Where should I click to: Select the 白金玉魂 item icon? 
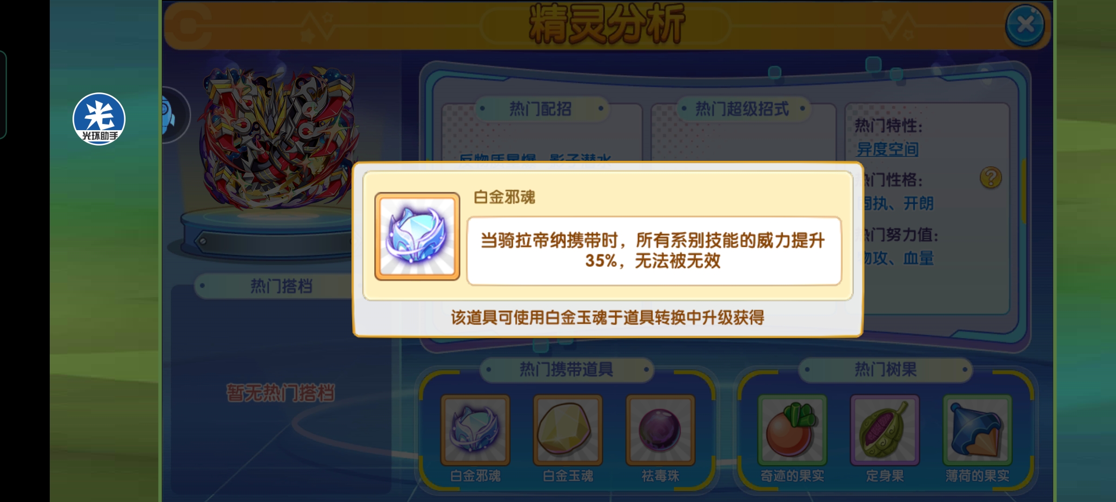pos(568,430)
